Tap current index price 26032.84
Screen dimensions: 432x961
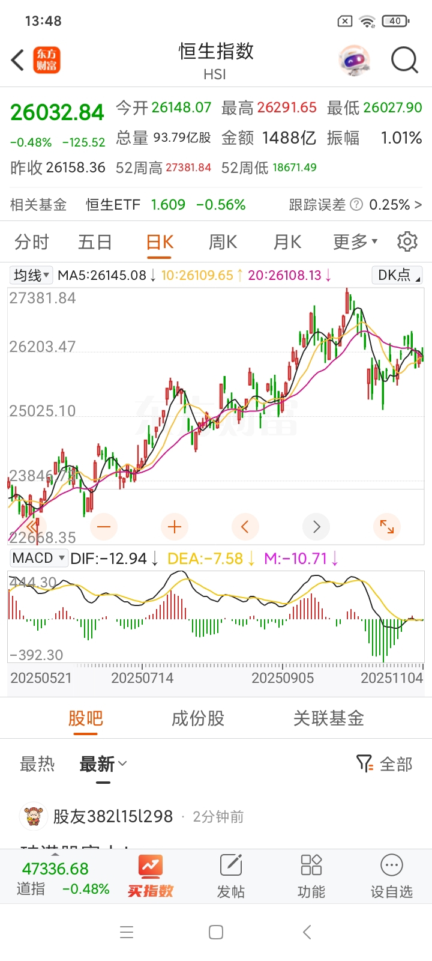[58, 112]
